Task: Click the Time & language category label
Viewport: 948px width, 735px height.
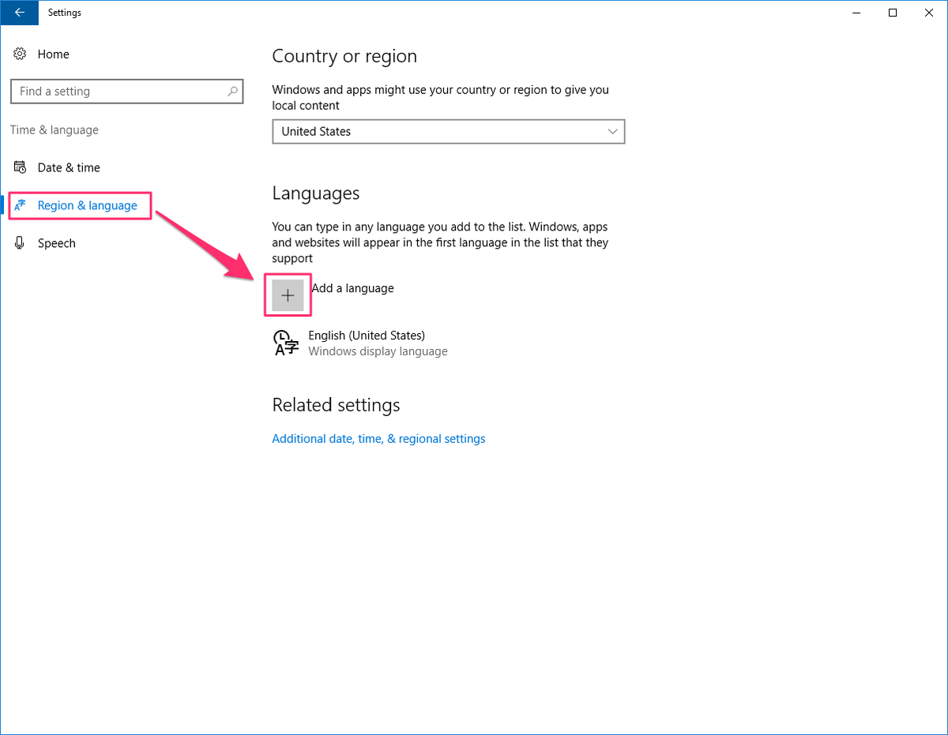Action: [55, 129]
